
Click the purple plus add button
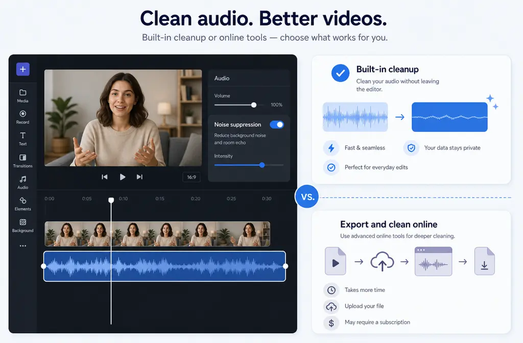click(23, 69)
